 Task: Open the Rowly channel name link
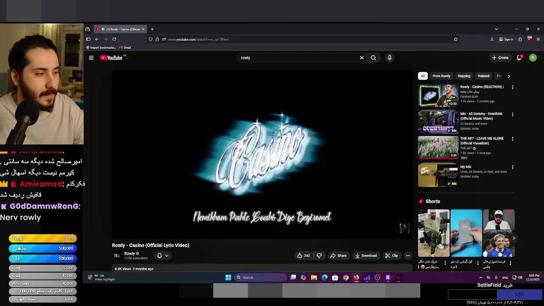pos(130,253)
